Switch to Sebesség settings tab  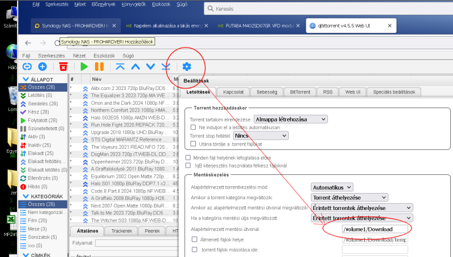(267, 92)
